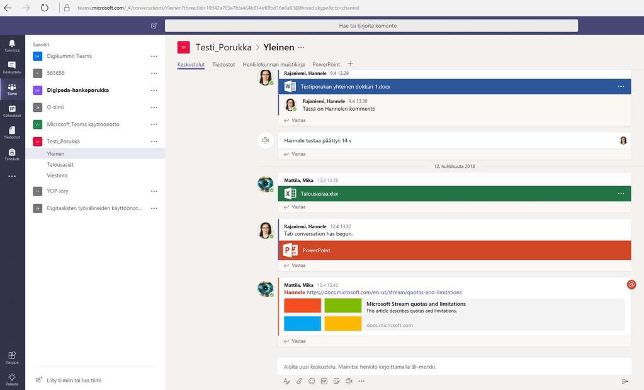Open the Excel icon for Talousasiaa.xlsx
The height and width of the screenshot is (390, 644).
coord(290,194)
